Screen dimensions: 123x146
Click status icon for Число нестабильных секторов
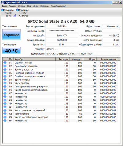pos(5,117)
